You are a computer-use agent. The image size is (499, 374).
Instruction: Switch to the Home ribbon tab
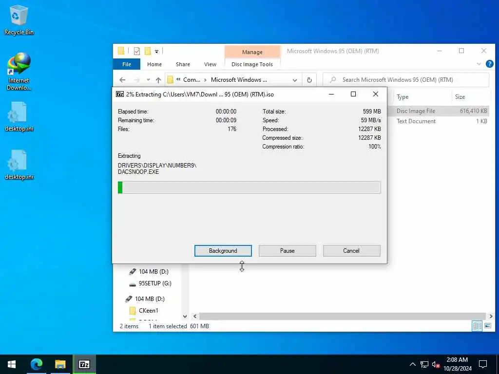(154, 64)
